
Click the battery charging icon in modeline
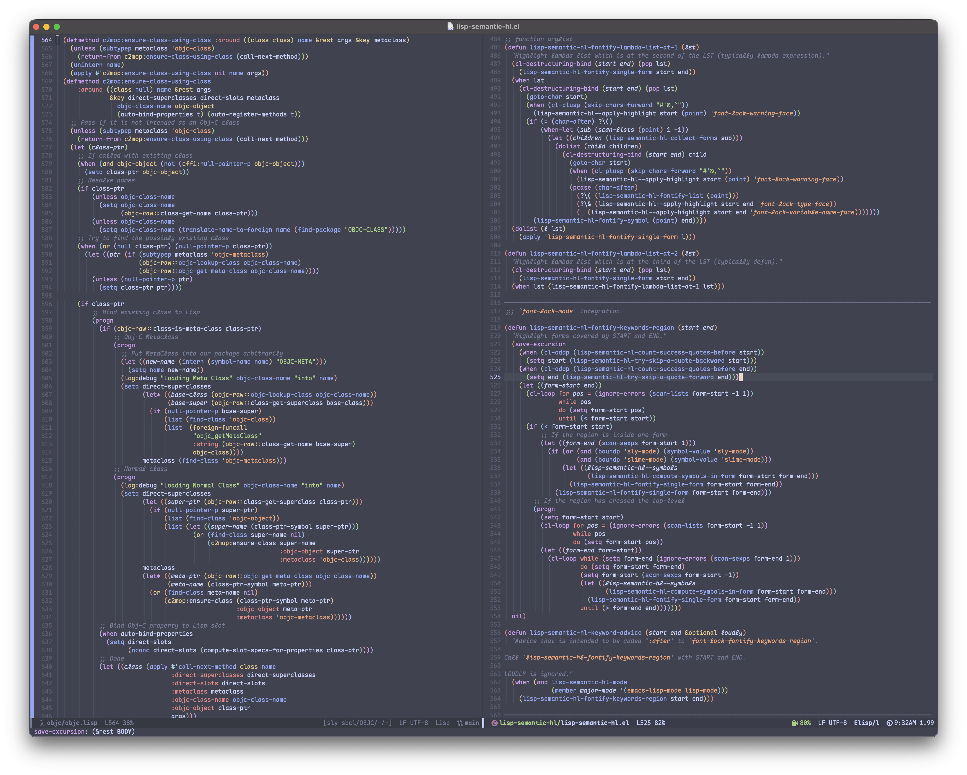point(794,723)
